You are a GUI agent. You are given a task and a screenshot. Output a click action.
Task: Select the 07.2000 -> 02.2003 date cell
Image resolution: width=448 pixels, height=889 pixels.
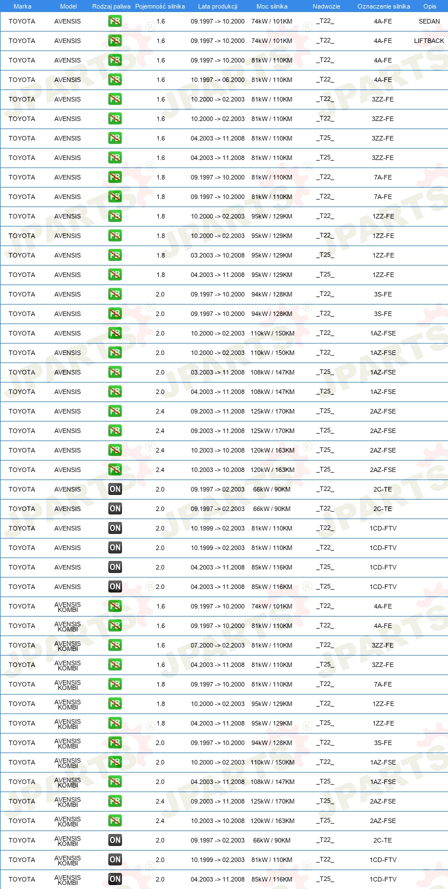pyautogui.click(x=218, y=645)
